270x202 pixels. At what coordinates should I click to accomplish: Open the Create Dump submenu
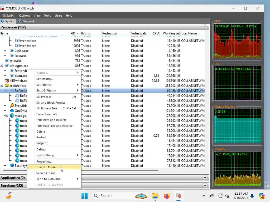[x=54, y=155]
